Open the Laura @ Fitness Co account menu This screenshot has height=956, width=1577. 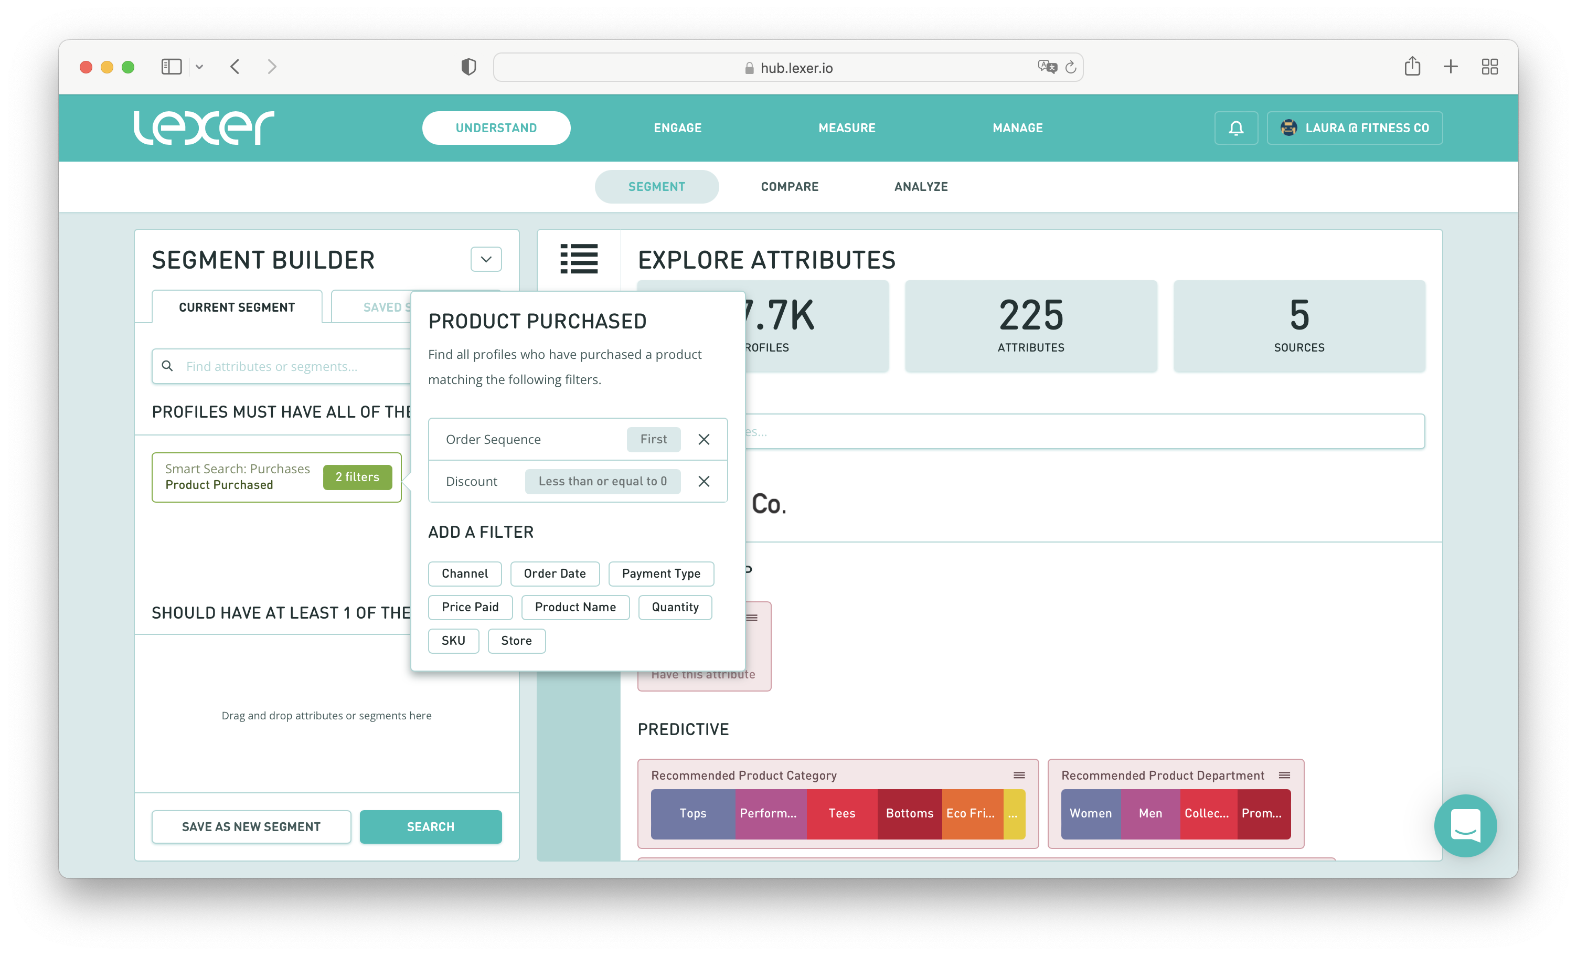(x=1354, y=128)
